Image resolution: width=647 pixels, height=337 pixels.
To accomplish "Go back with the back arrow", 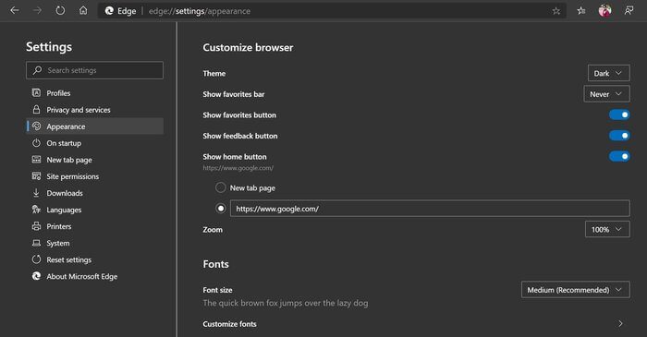I will click(15, 11).
